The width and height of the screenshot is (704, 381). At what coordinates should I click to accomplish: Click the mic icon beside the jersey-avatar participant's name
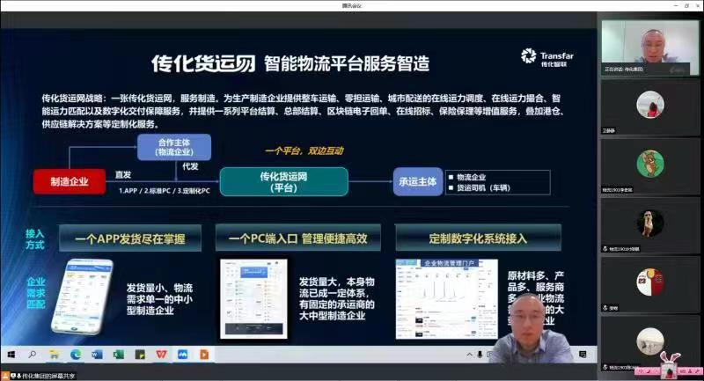[605, 308]
